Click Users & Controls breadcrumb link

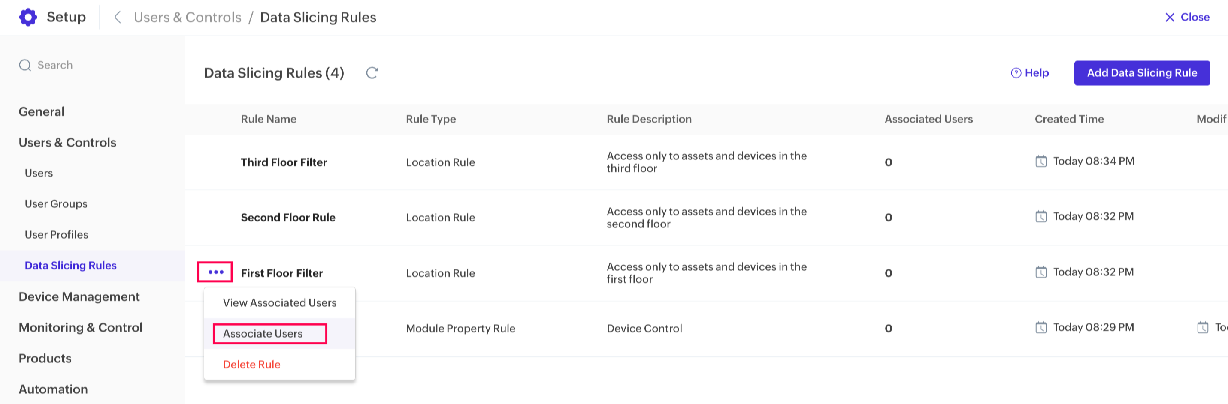[188, 17]
